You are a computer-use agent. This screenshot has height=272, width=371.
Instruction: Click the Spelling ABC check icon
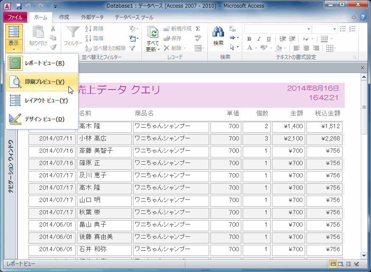[x=198, y=38]
